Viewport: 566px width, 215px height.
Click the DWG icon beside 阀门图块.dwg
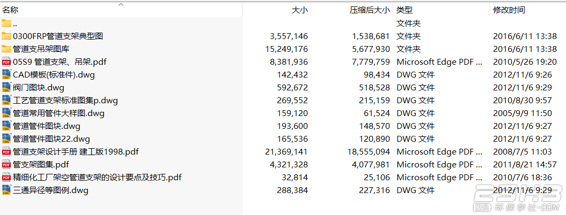6,87
